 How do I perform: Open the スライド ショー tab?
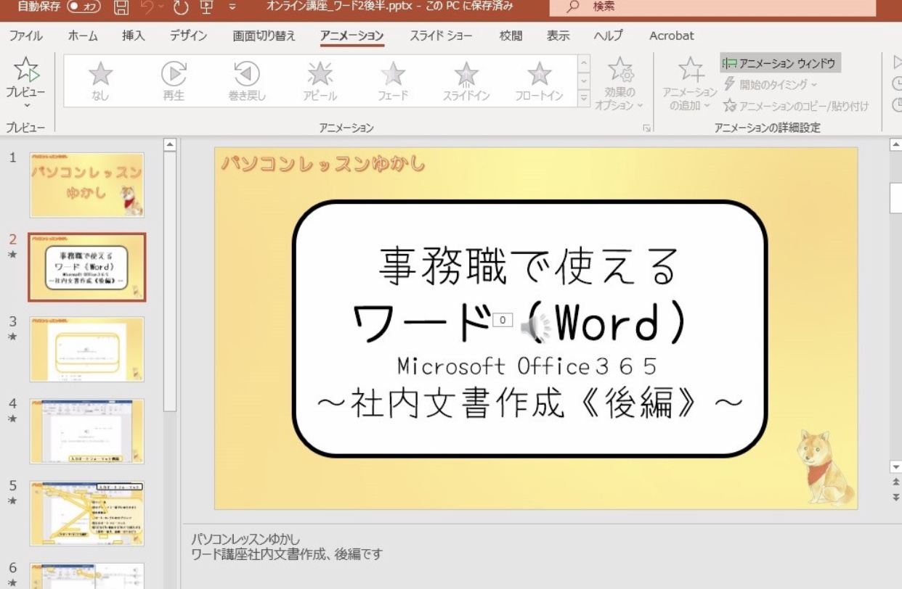[441, 36]
